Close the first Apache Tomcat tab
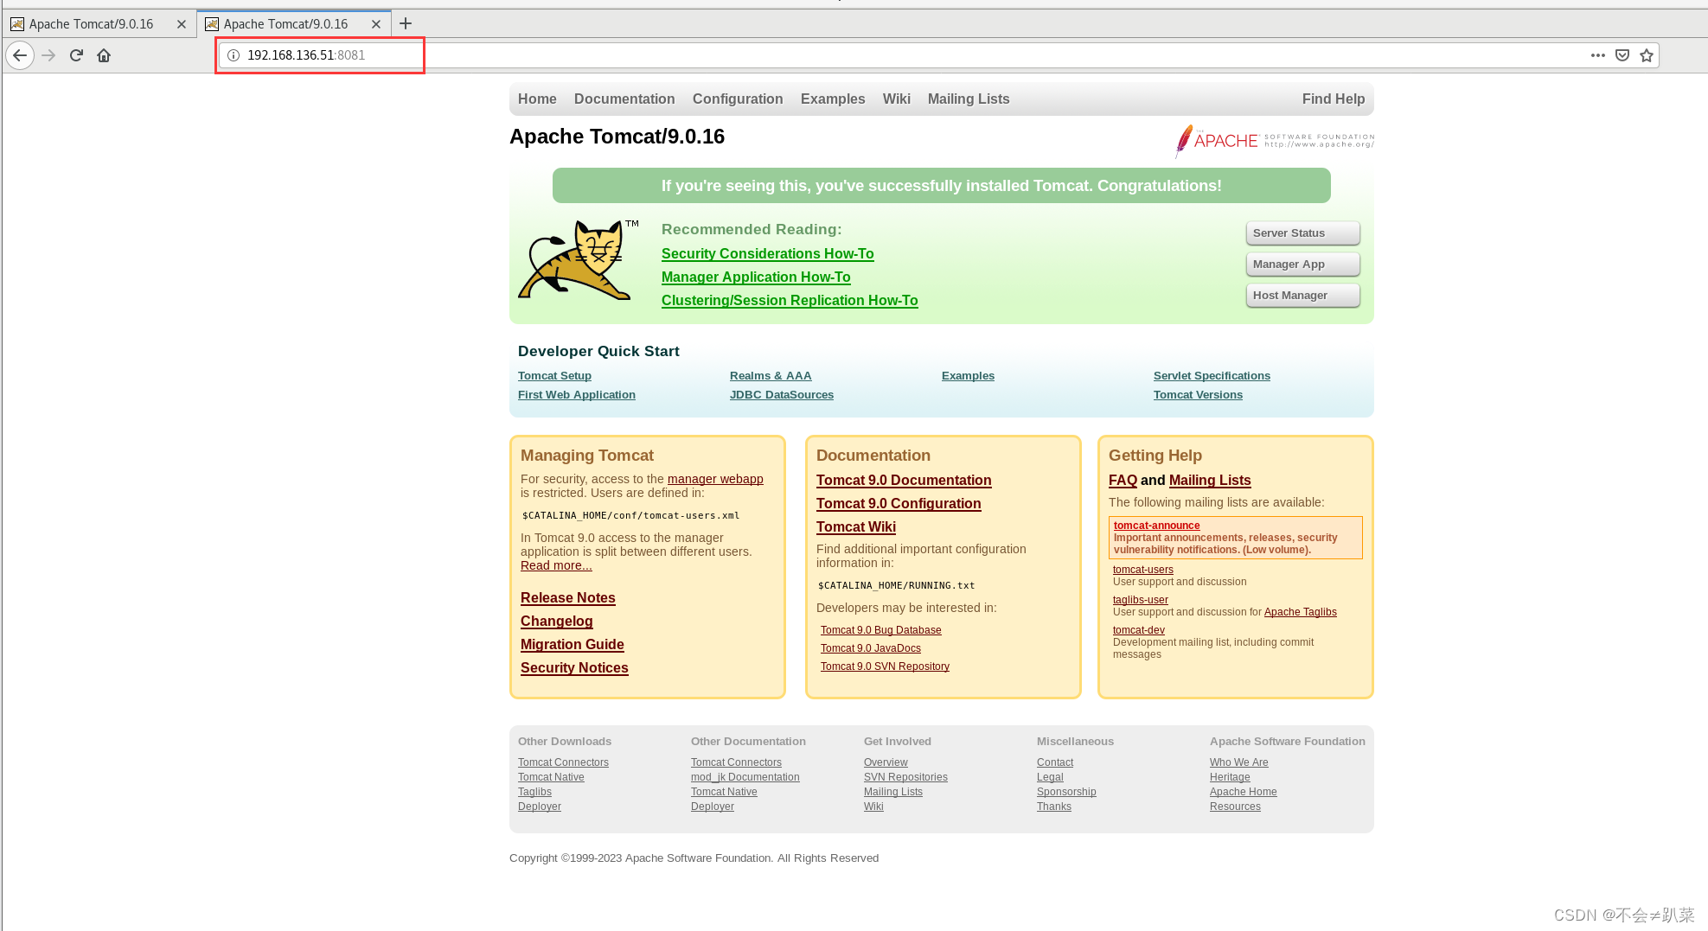This screenshot has height=931, width=1708. [182, 24]
